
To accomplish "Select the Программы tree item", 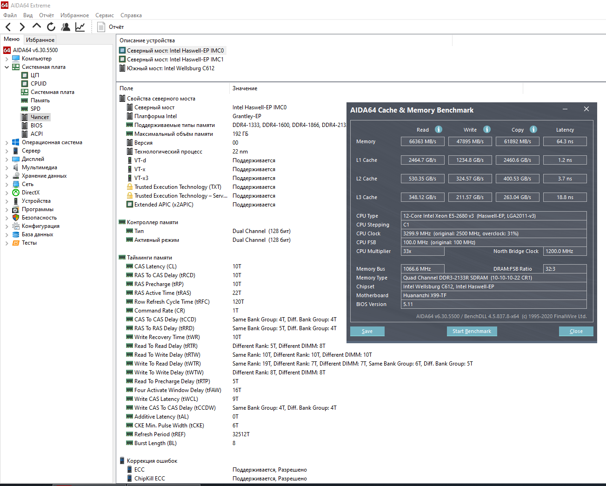I will (x=37, y=209).
